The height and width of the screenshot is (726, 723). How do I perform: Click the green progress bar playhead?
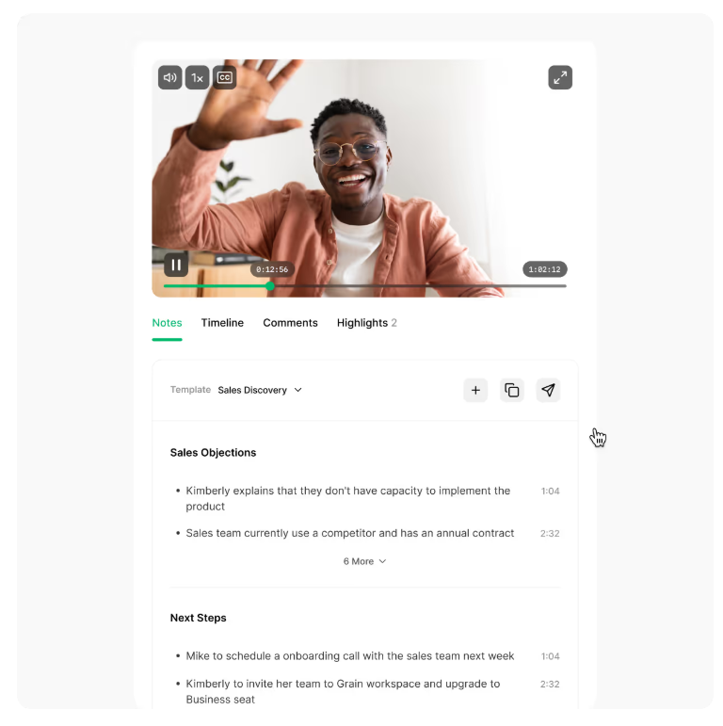(x=270, y=286)
